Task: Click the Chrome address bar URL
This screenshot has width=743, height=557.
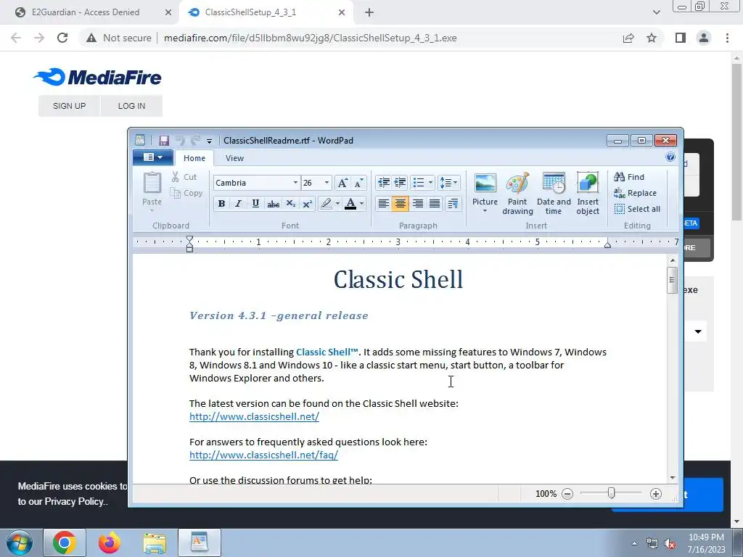Action: point(311,38)
